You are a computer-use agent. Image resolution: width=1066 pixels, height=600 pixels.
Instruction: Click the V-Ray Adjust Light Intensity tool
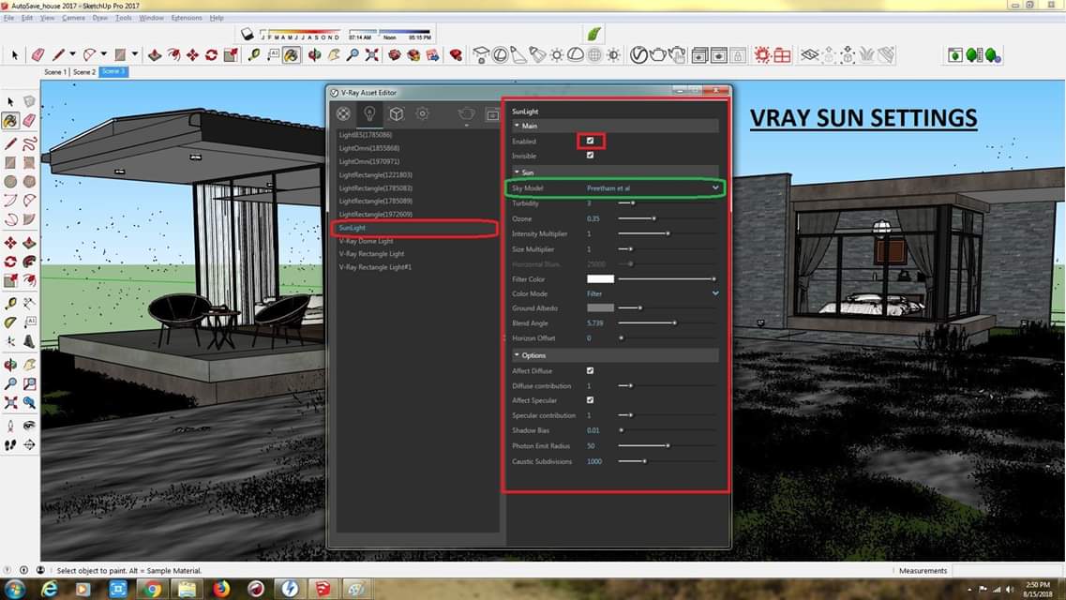(x=614, y=55)
